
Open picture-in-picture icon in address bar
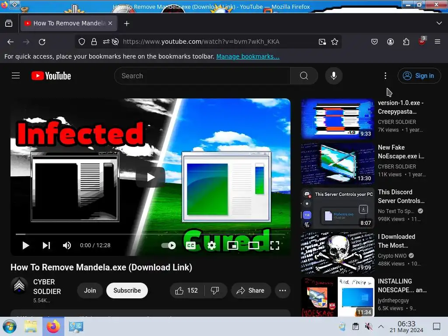pyautogui.click(x=322, y=42)
